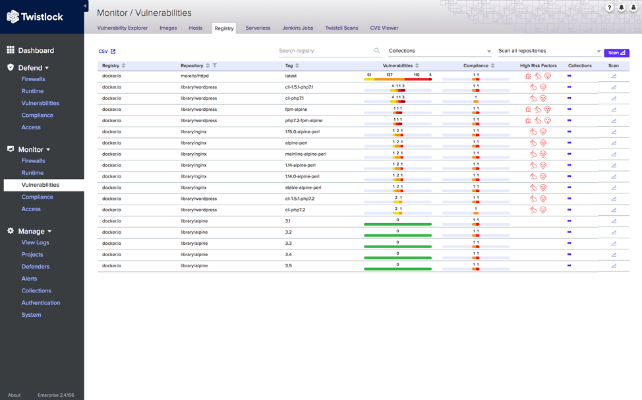Collapse the sidebar with arrow icon
This screenshot has height=400, width=642.
pos(85,6)
